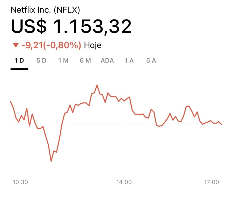Select the ADA year-to-date tab

click(x=107, y=61)
